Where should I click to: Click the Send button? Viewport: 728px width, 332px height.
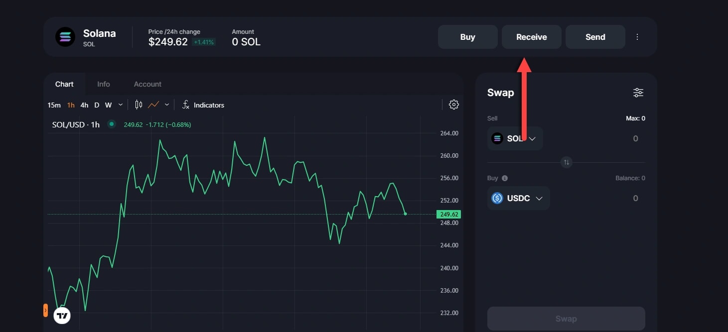pyautogui.click(x=595, y=37)
